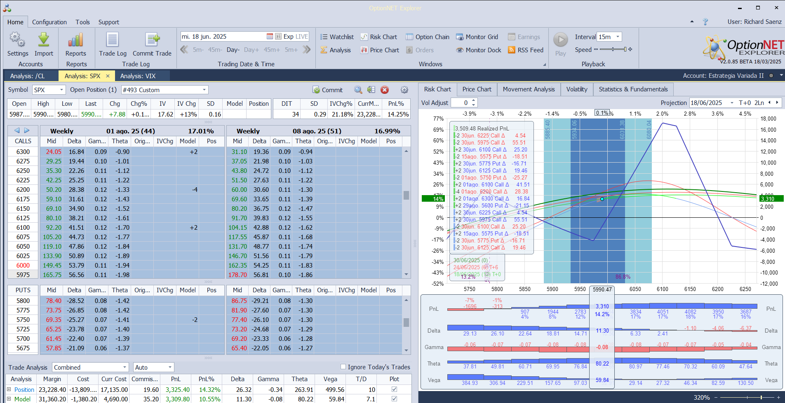Click the green add-columns icon beside Commit
The height and width of the screenshot is (403, 785).
(x=371, y=90)
